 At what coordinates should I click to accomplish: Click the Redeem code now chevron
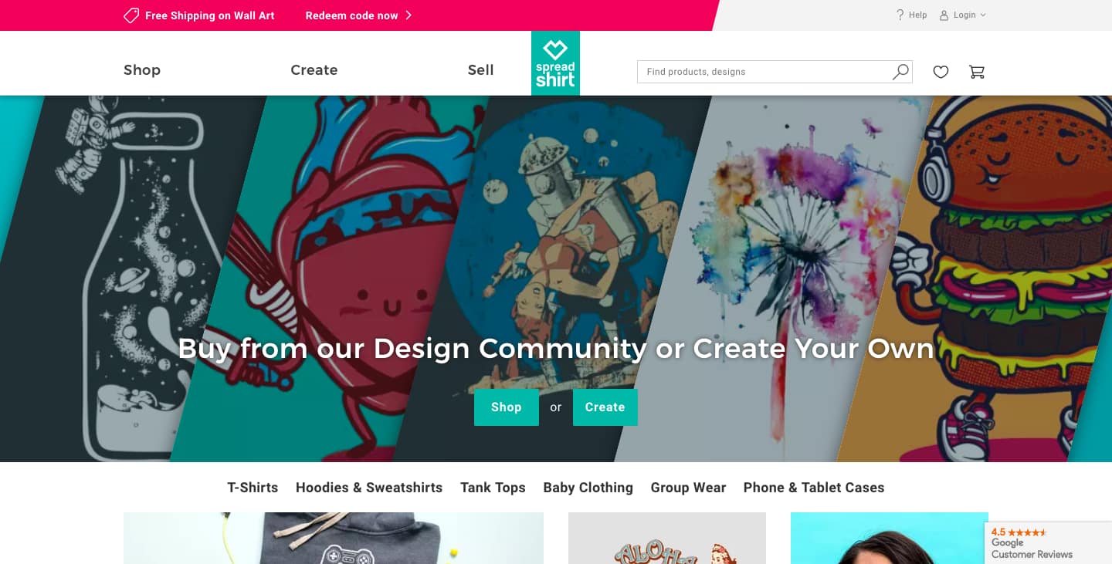409,15
